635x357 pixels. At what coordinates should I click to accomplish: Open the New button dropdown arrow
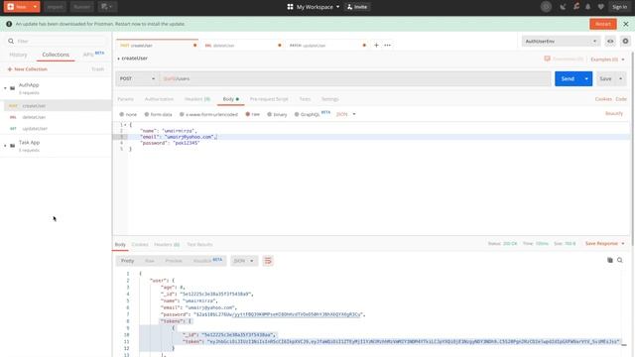point(36,7)
